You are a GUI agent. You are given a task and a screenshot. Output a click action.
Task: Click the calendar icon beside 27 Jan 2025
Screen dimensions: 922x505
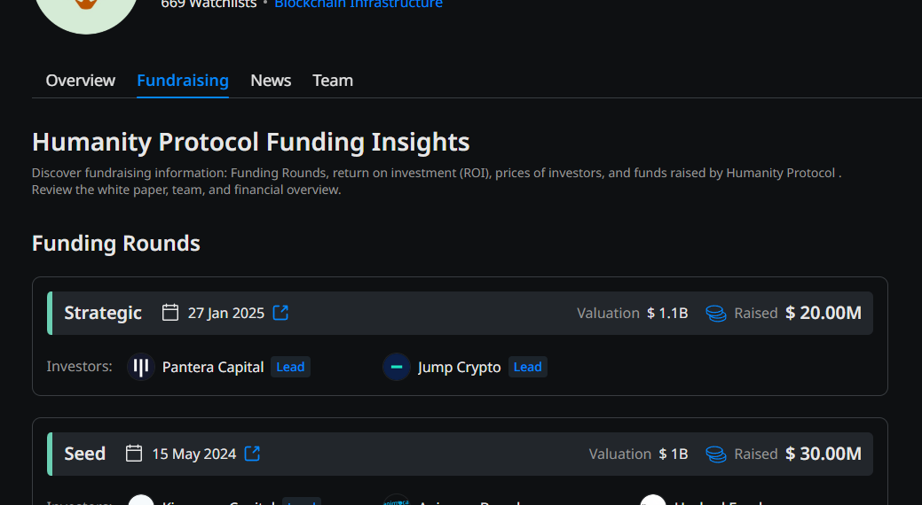[x=170, y=313]
